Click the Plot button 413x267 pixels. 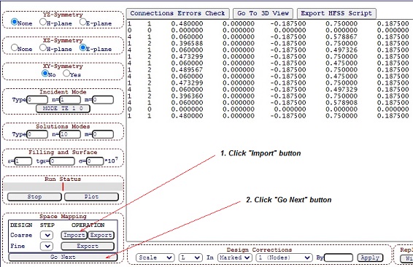point(91,197)
